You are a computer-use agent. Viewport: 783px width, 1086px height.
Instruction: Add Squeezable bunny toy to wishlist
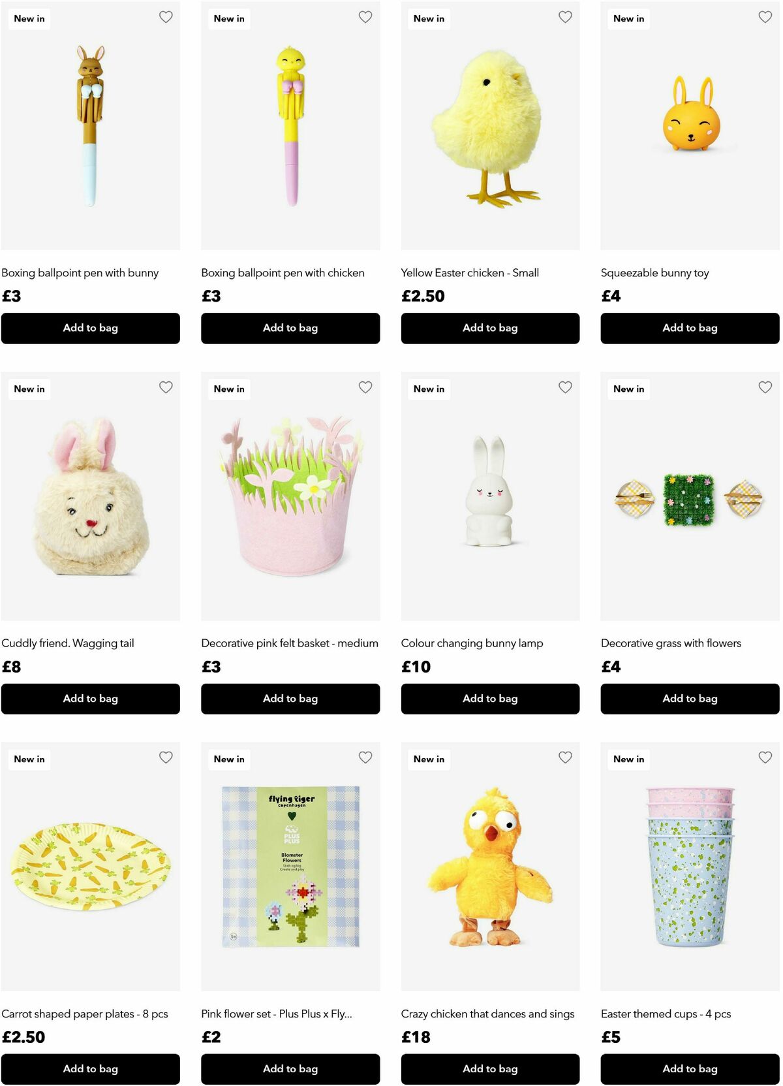[x=765, y=17]
